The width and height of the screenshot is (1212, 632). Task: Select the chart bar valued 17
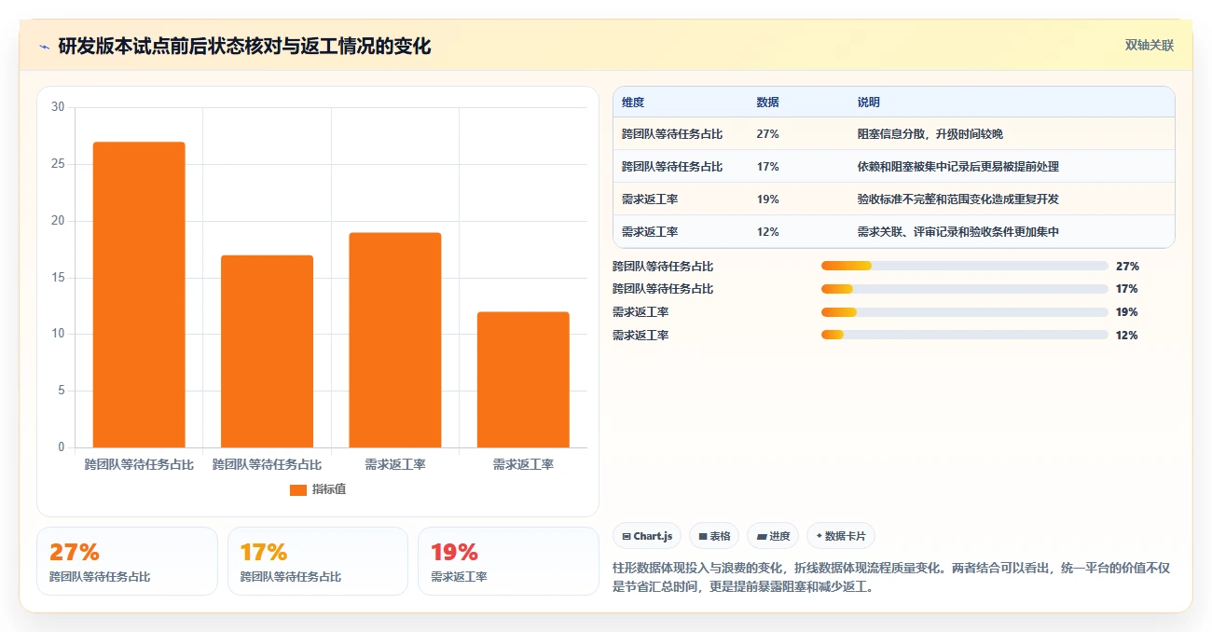tap(267, 351)
